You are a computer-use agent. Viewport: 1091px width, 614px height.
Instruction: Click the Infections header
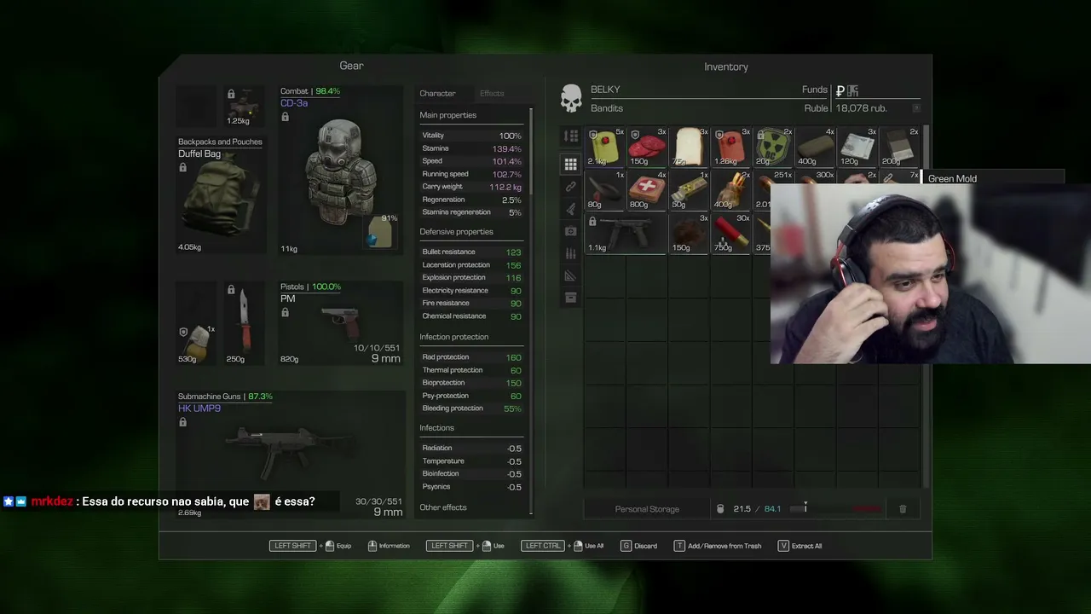tap(436, 428)
